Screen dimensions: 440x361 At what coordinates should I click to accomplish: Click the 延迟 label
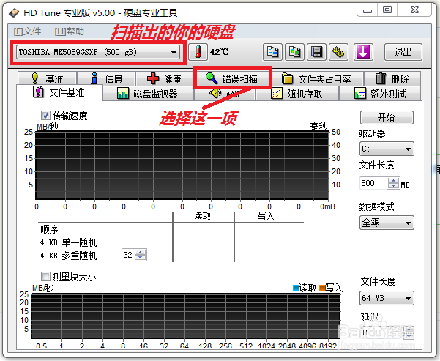pyautogui.click(x=369, y=317)
